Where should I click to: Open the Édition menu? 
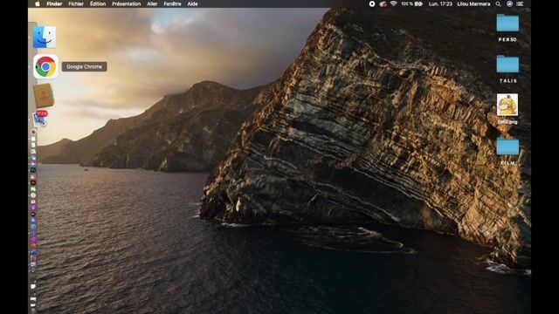[98, 3]
